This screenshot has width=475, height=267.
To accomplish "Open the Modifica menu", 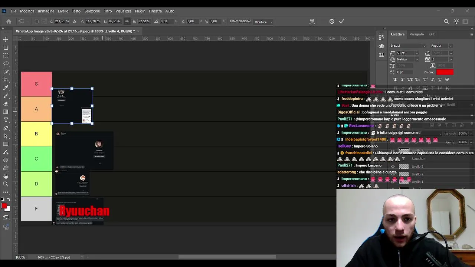I will (27, 11).
